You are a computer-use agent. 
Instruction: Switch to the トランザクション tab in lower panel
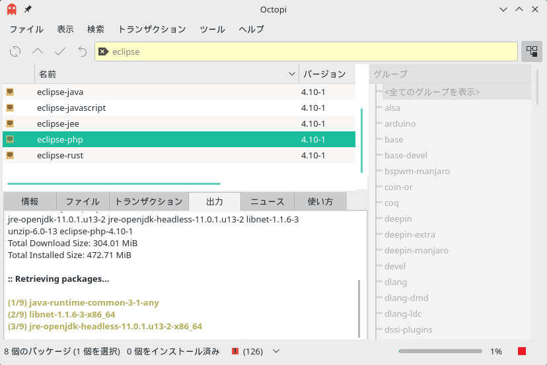point(149,201)
